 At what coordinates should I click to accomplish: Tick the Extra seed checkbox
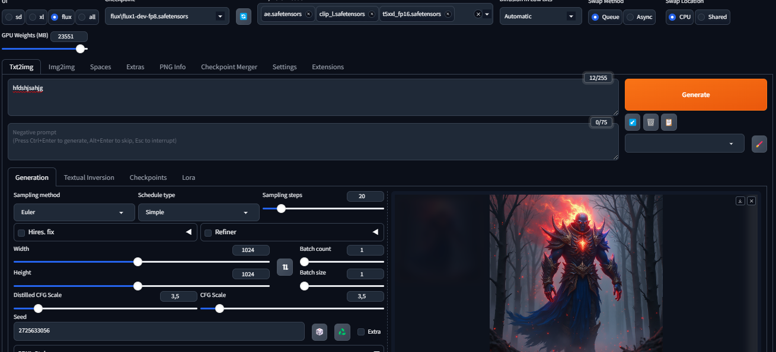361,332
